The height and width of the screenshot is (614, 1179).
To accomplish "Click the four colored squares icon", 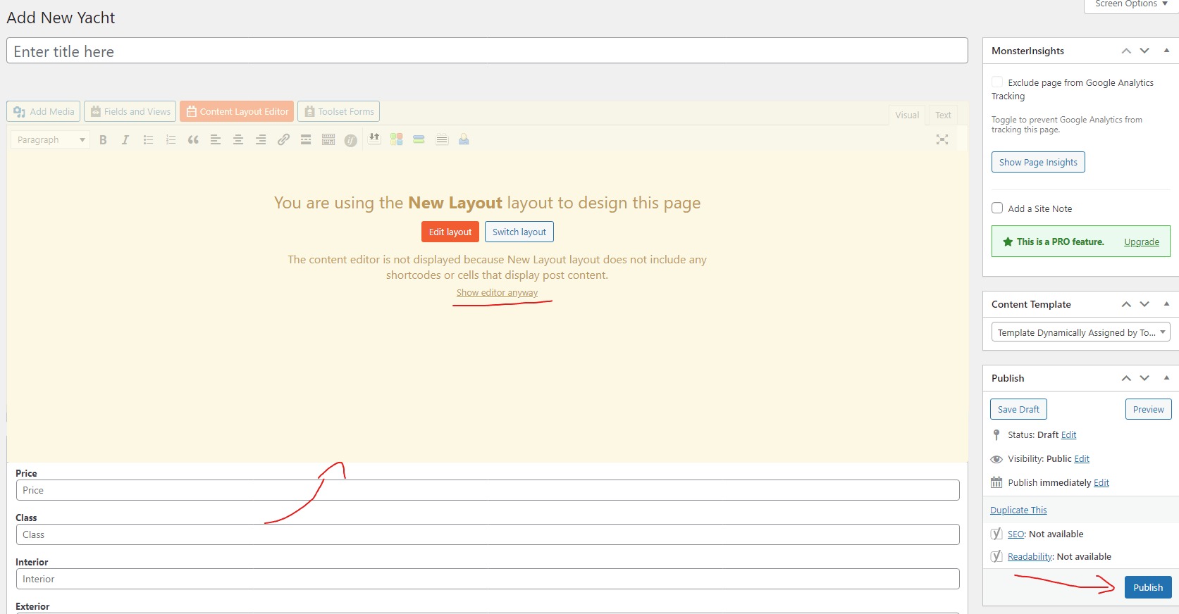I will click(397, 139).
